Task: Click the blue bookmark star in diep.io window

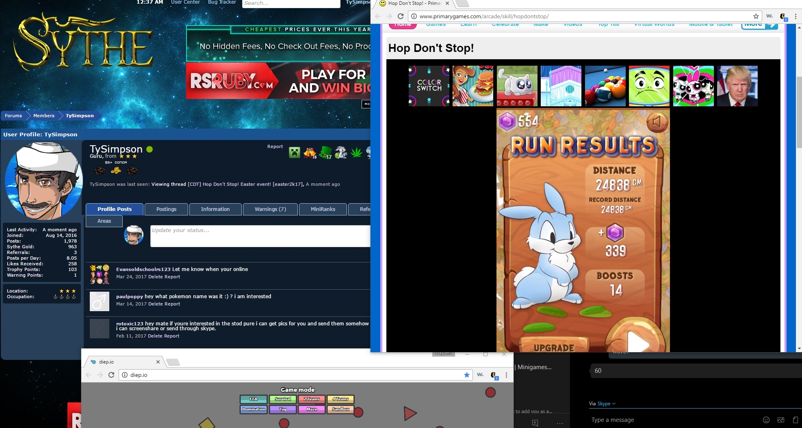Action: (467, 375)
